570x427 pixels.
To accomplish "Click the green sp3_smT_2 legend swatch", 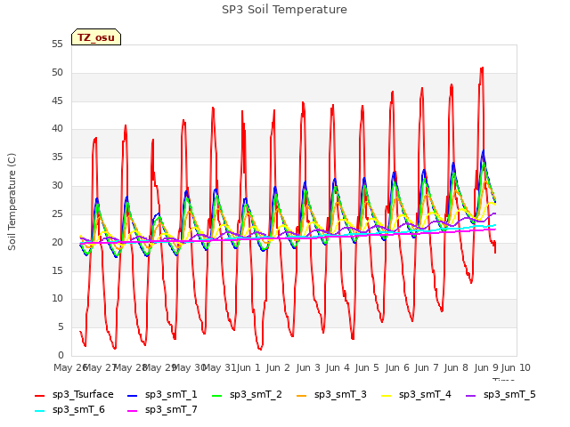I will click(x=217, y=395).
